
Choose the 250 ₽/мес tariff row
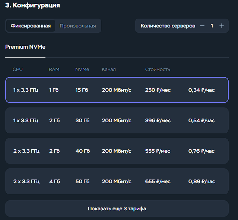point(117,90)
